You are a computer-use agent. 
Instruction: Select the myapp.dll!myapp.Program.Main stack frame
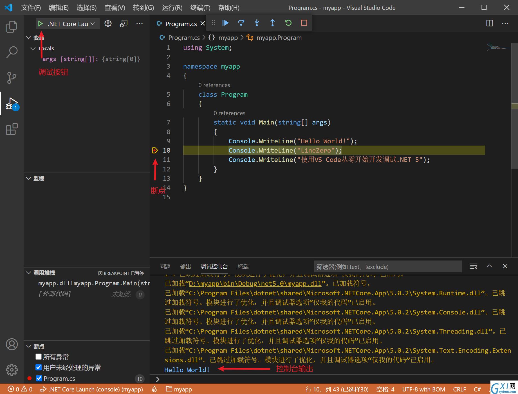click(x=94, y=283)
